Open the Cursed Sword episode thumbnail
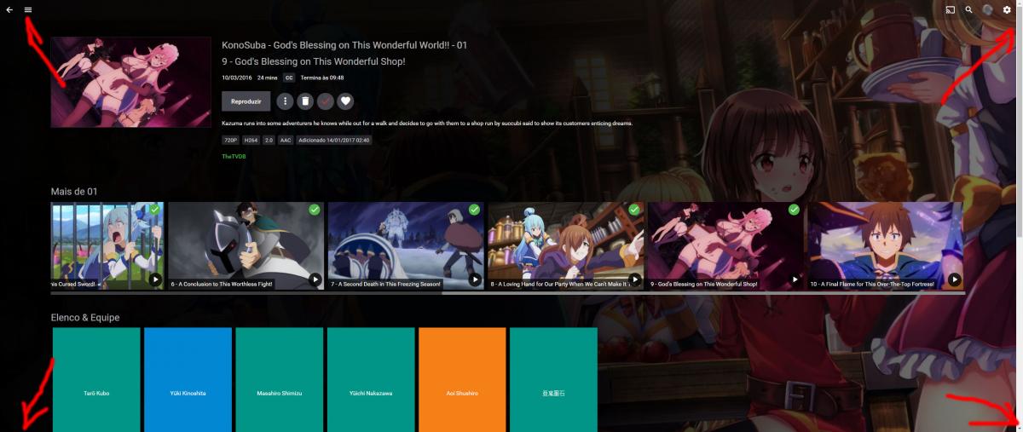The image size is (1023, 432). (x=107, y=245)
